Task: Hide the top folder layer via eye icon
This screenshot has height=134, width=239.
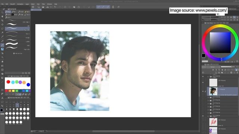Action: pos(203,77)
